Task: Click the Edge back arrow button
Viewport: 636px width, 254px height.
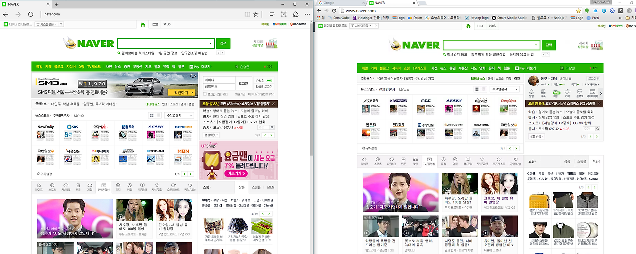Action: 5,14
